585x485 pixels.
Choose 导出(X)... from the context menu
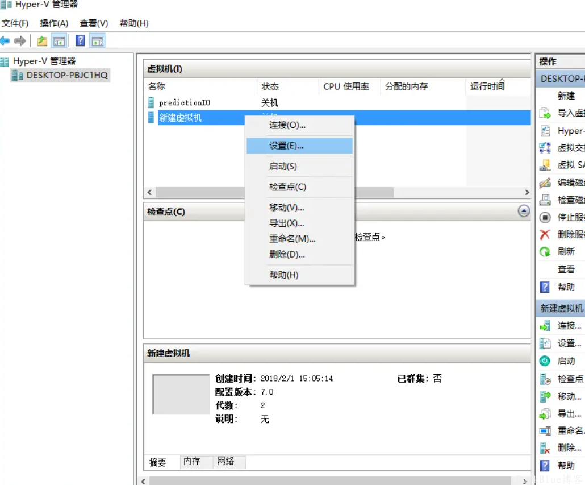coord(299,223)
